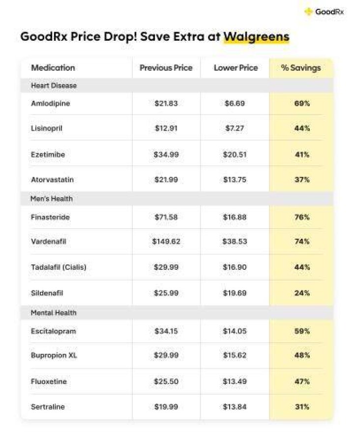The height and width of the screenshot is (437, 354).
Task: Click the Tadalafil (Cialis) medication name
Action: click(59, 267)
